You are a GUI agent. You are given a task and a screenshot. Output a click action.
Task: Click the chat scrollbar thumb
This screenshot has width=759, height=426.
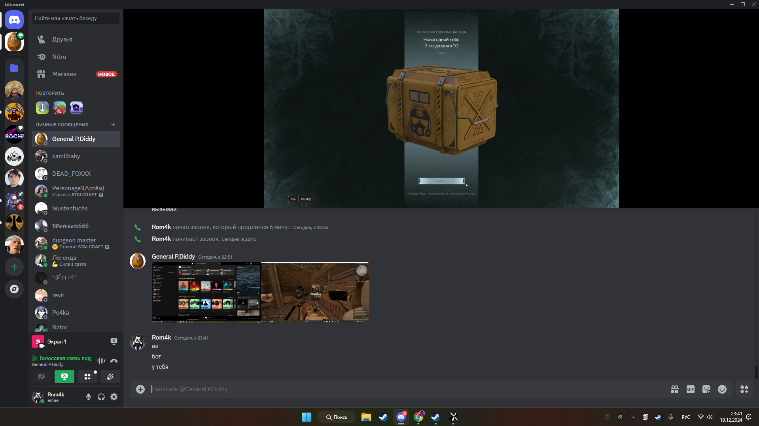[x=756, y=373]
